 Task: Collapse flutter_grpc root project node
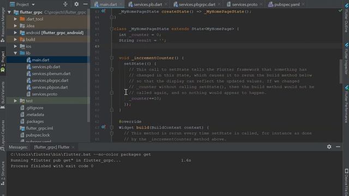pyautogui.click(x=9, y=12)
